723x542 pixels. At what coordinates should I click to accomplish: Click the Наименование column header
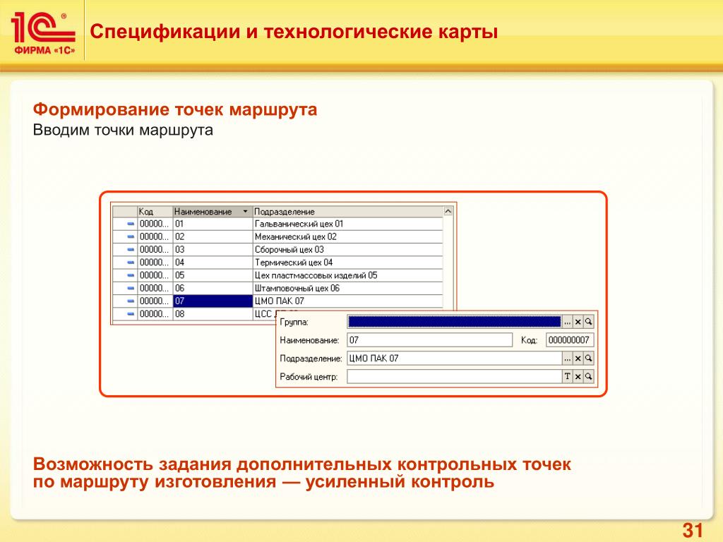tap(213, 212)
